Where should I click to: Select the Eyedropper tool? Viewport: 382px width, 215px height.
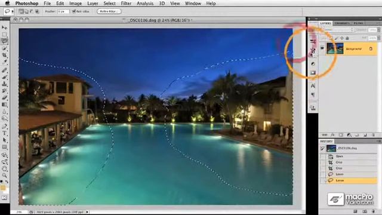tap(4, 62)
